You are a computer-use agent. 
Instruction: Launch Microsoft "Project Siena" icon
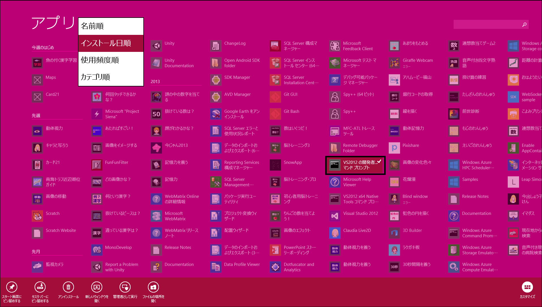97,114
